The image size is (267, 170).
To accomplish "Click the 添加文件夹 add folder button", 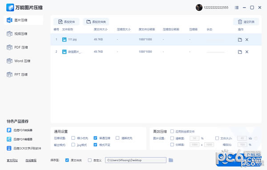I will (x=96, y=22).
